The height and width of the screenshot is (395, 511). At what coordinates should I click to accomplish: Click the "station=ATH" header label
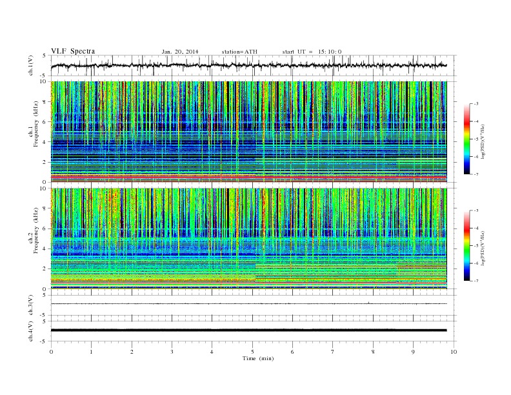239,52
